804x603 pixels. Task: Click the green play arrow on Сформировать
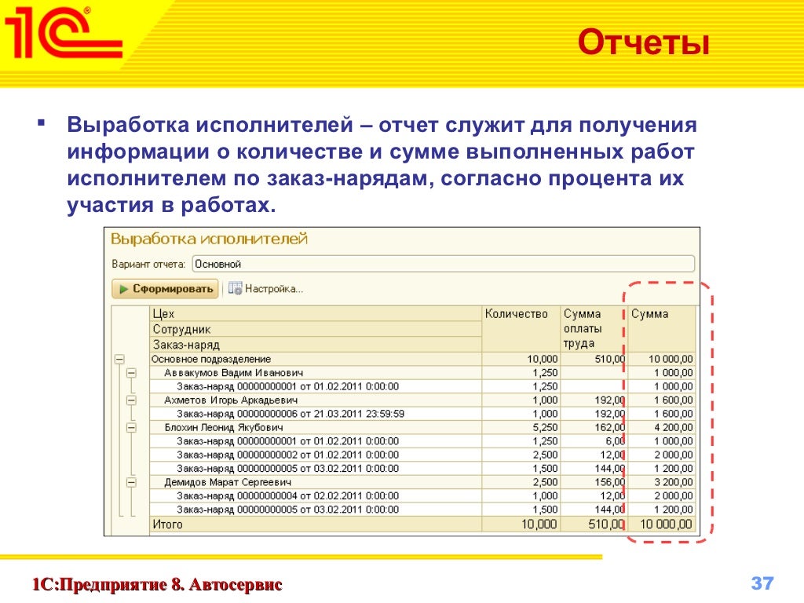point(123,289)
